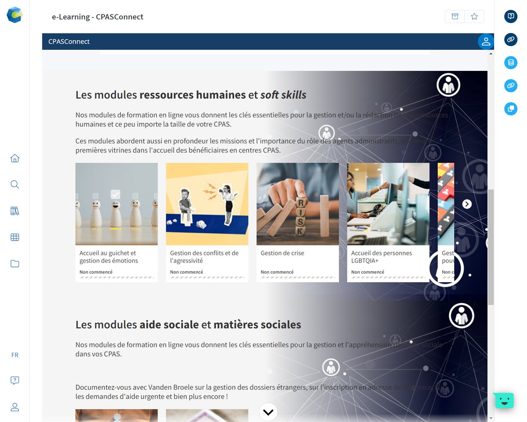This screenshot has width=527, height=422.
Task: Click the help question mark icon in left sidebar
Action: tap(15, 380)
